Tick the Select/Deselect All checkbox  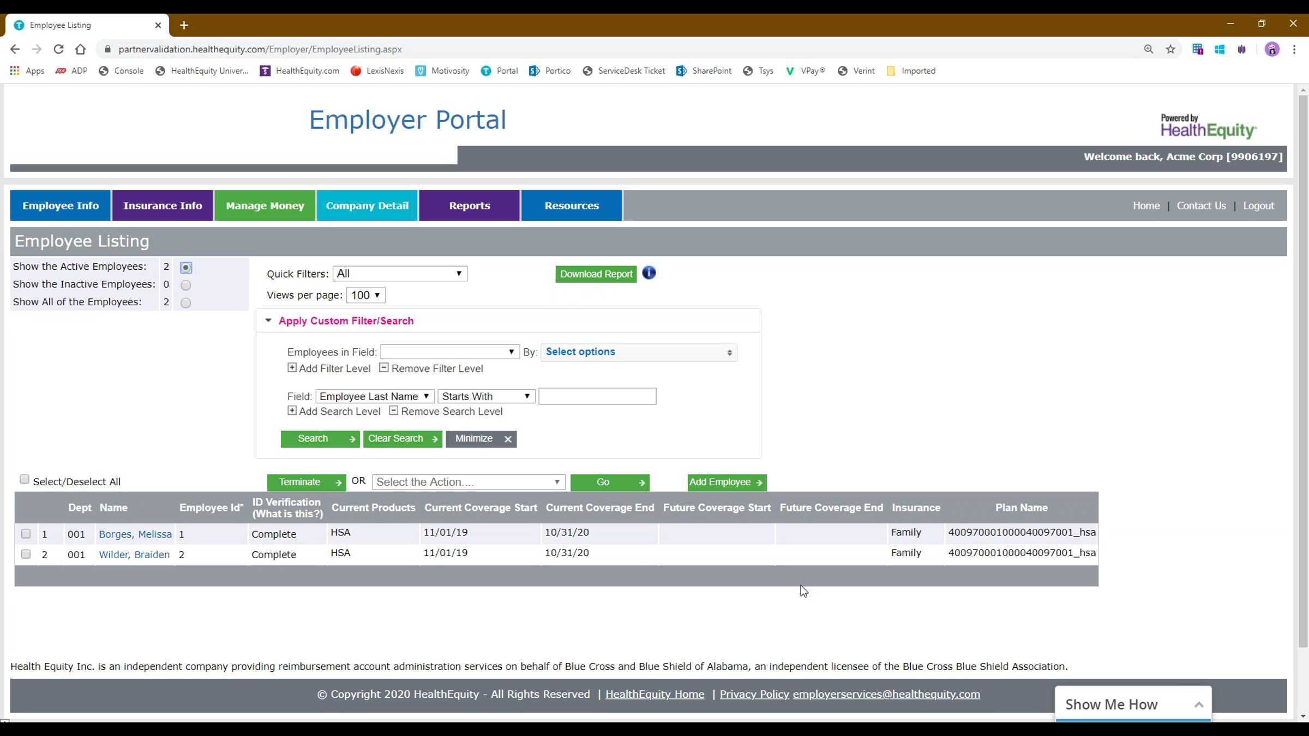click(25, 479)
